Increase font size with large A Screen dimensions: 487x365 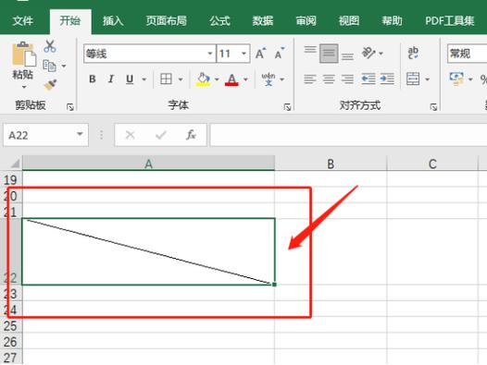[x=260, y=54]
